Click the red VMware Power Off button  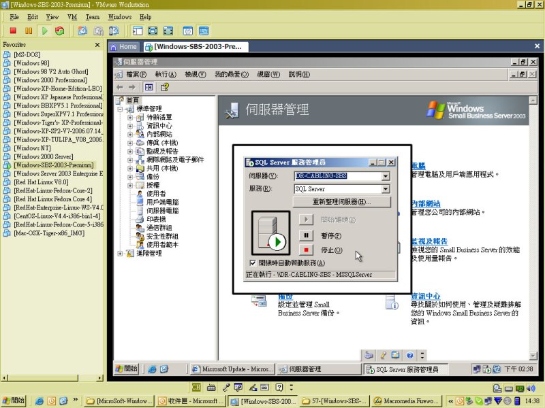(13, 31)
